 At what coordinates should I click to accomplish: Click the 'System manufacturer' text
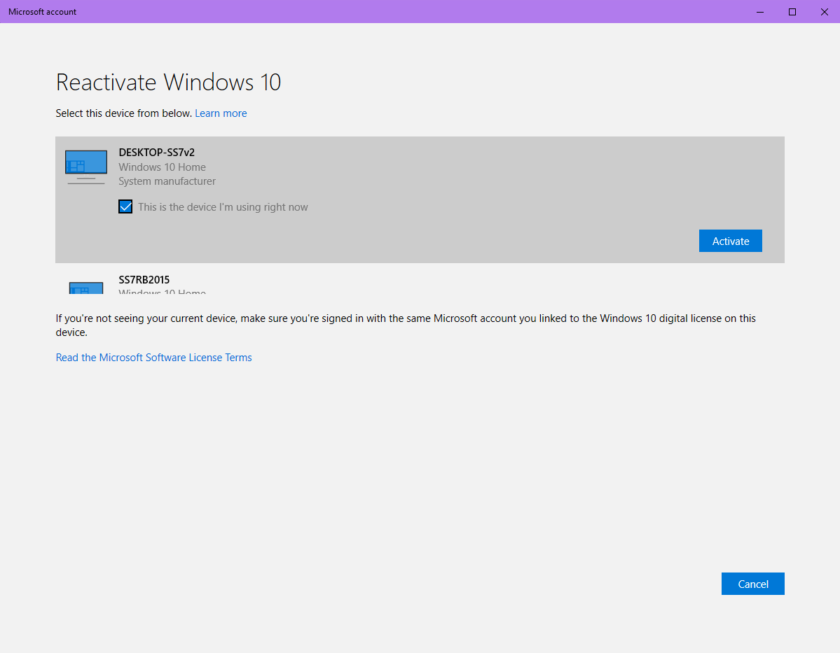[167, 181]
